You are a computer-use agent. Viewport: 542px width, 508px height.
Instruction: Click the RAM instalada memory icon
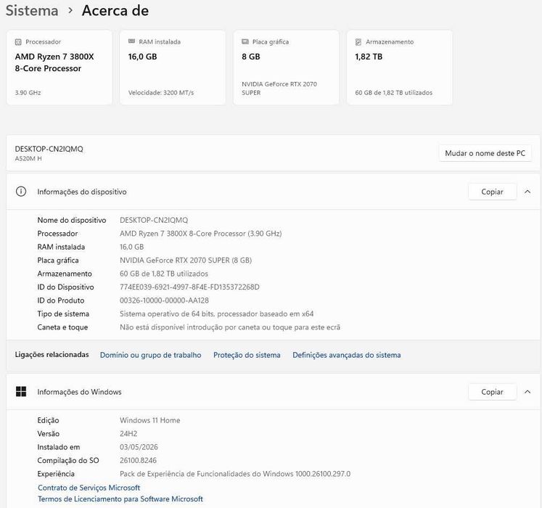tap(131, 41)
